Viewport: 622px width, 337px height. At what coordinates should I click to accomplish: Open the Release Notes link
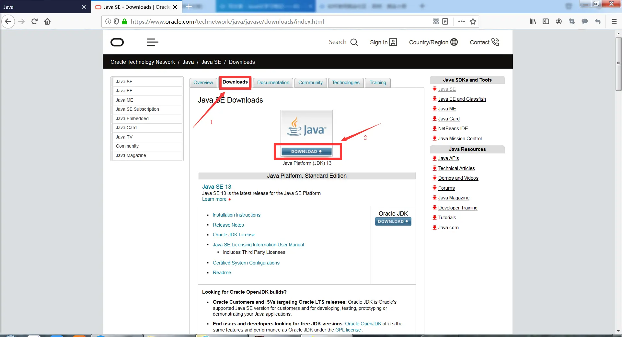click(x=228, y=225)
